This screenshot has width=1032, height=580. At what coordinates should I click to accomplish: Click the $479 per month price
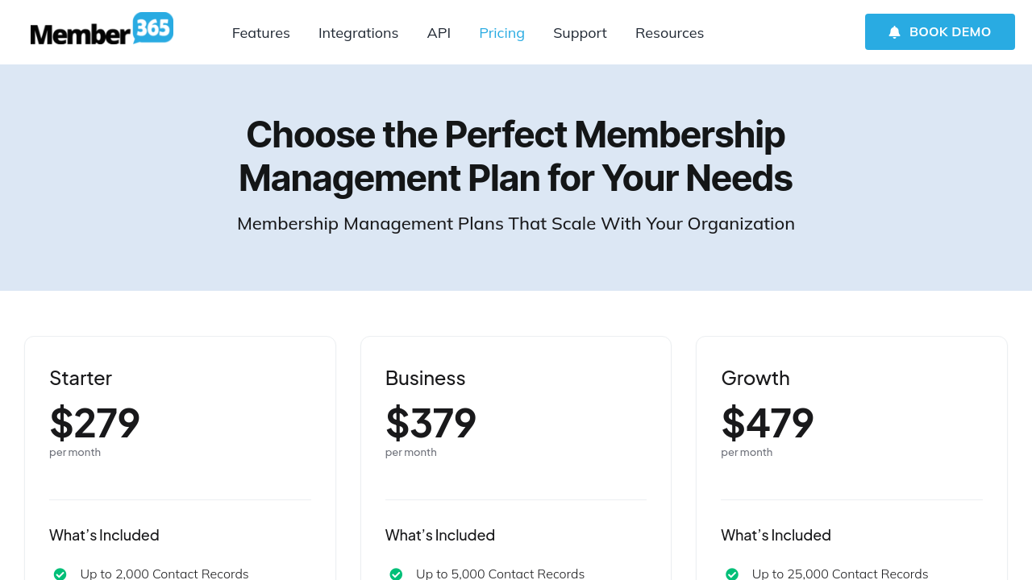(x=767, y=423)
